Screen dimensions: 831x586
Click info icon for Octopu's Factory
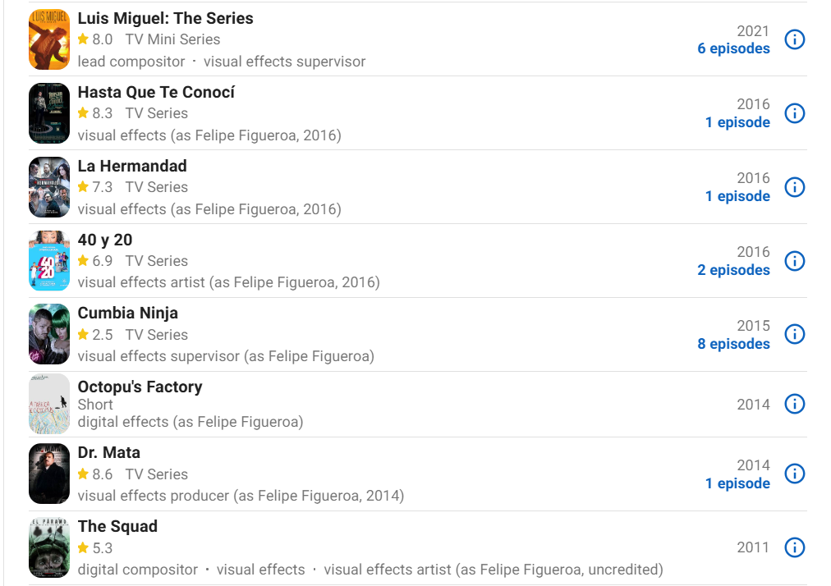click(x=794, y=405)
